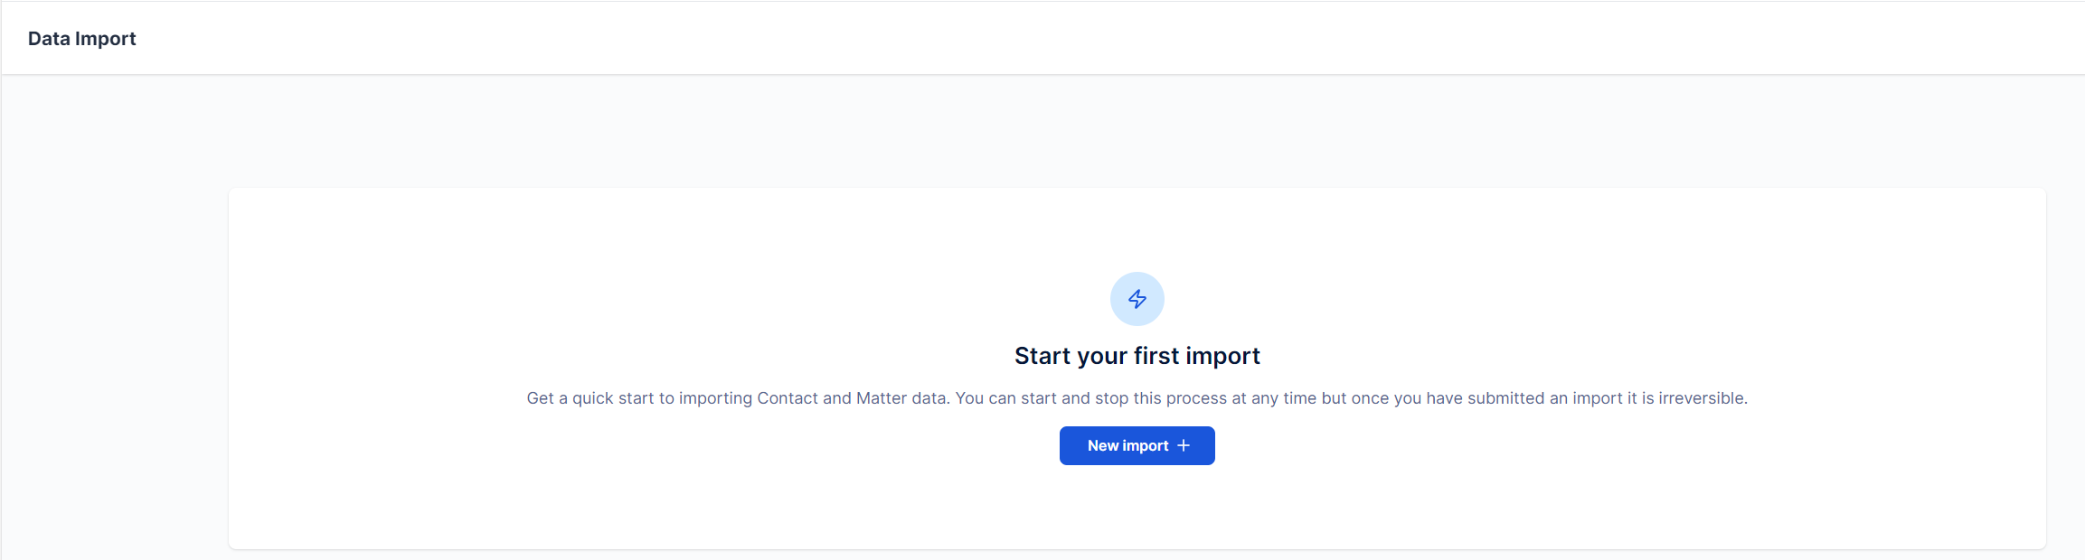Click the word Contact in the description
The width and height of the screenshot is (2085, 560).
point(788,398)
